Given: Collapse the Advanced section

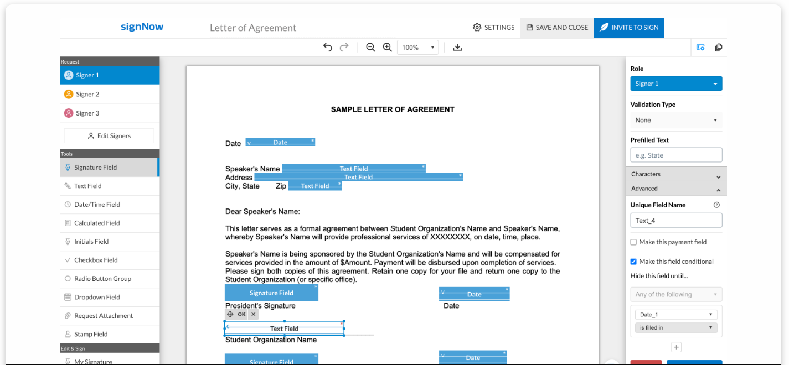Looking at the screenshot, I should [x=676, y=189].
